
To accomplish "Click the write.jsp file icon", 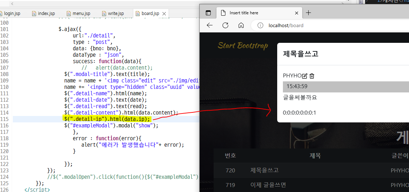I will tap(104, 13).
